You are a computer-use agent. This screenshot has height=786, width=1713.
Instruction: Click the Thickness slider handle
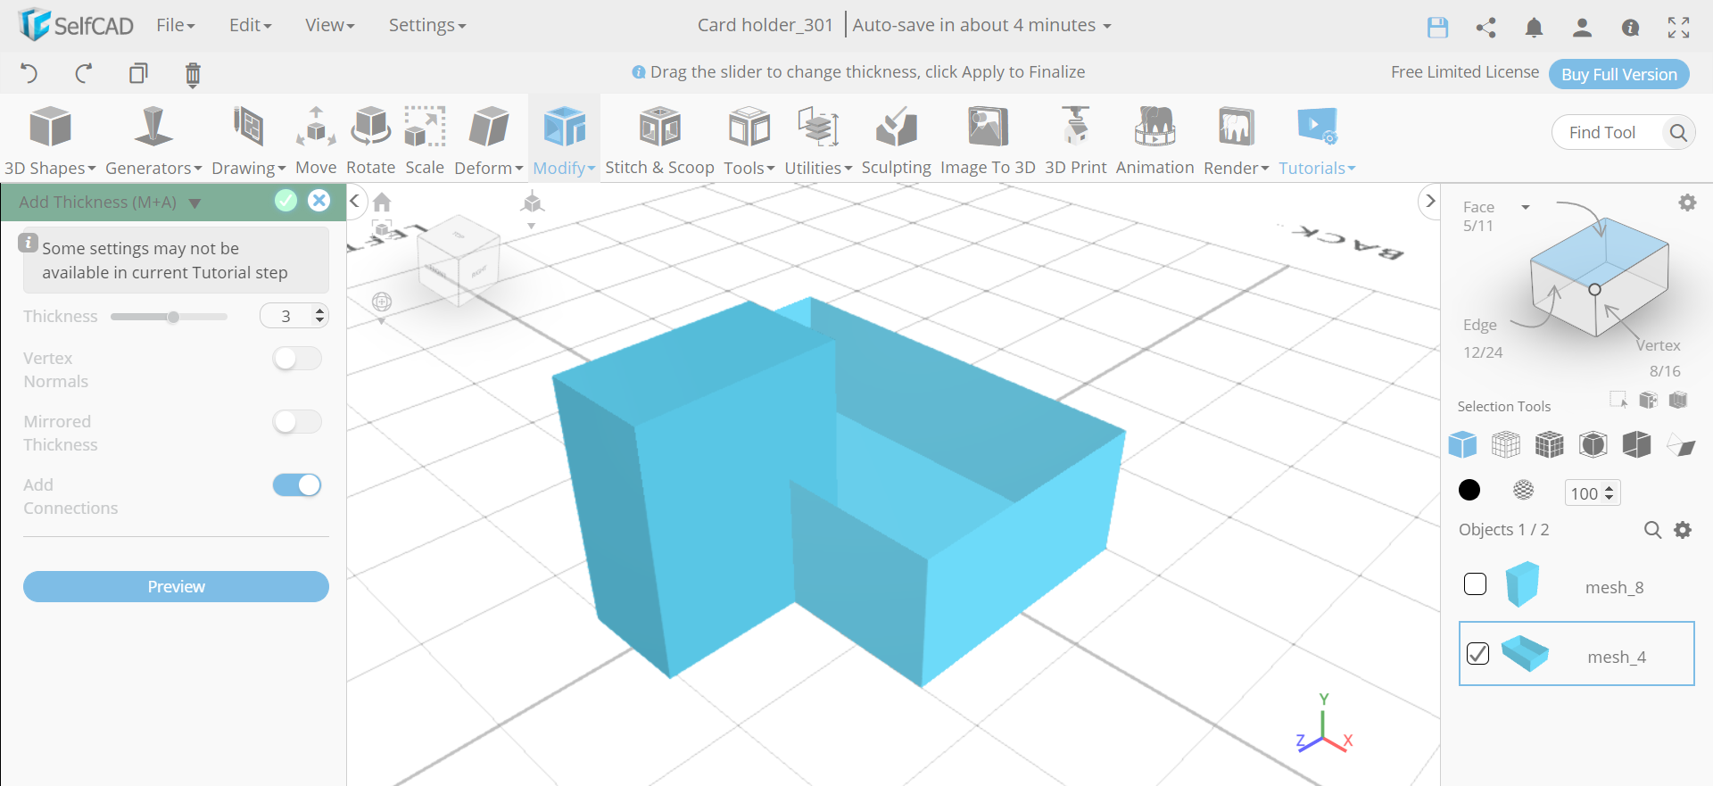(173, 317)
